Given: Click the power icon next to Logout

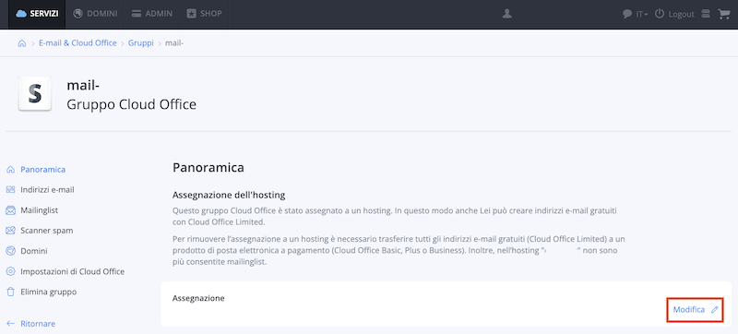Looking at the screenshot, I should (660, 14).
